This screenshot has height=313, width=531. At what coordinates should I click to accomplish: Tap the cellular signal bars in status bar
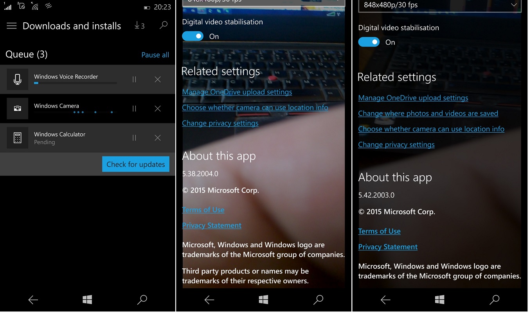(7, 6)
